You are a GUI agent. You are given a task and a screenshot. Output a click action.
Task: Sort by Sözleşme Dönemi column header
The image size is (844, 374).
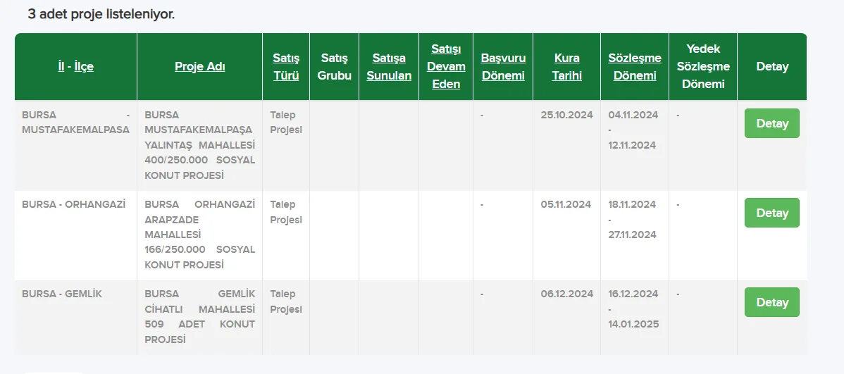pos(635,67)
